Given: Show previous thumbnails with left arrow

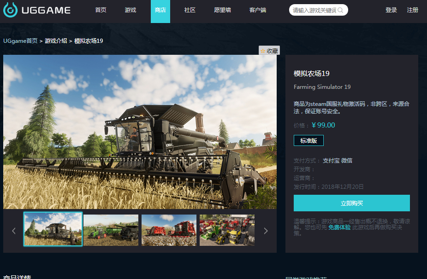Looking at the screenshot, I should tap(14, 231).
